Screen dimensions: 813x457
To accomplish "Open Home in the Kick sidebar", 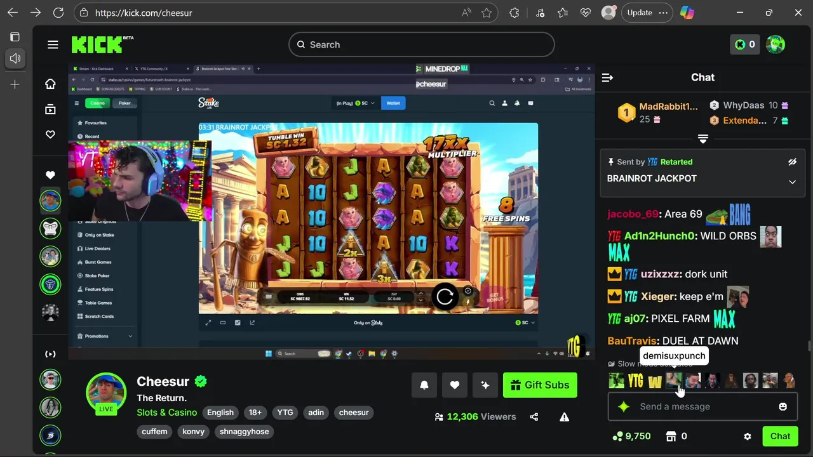I will pyautogui.click(x=50, y=84).
